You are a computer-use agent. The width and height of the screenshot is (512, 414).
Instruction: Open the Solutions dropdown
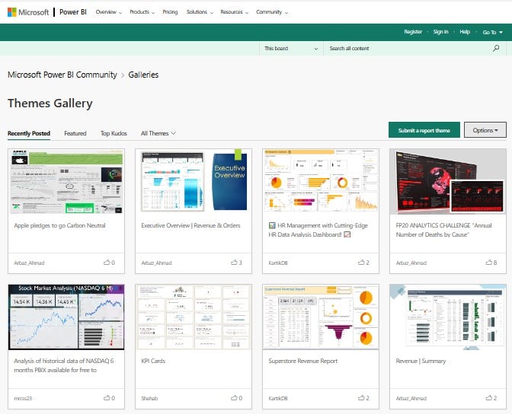pyautogui.click(x=200, y=12)
